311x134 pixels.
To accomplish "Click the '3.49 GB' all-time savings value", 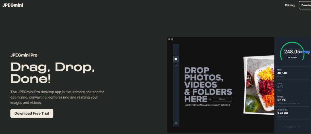I will click(x=283, y=113).
